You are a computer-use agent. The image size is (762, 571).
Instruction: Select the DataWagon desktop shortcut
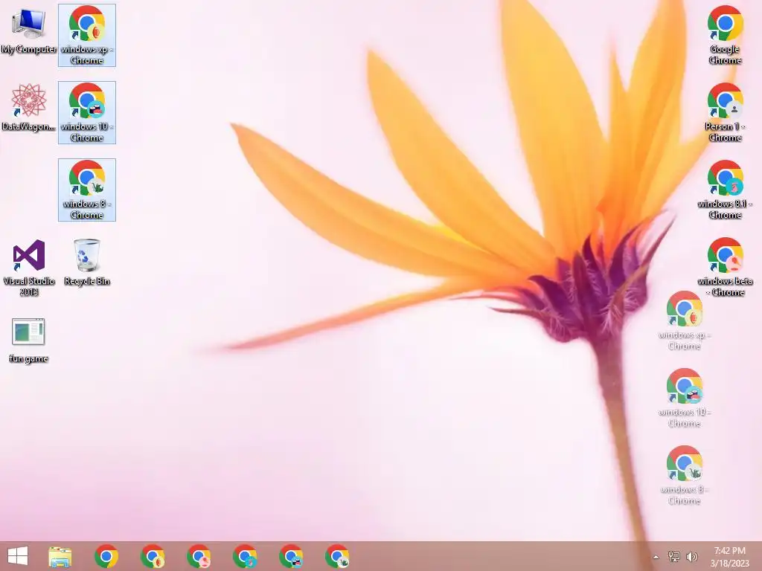click(x=29, y=107)
